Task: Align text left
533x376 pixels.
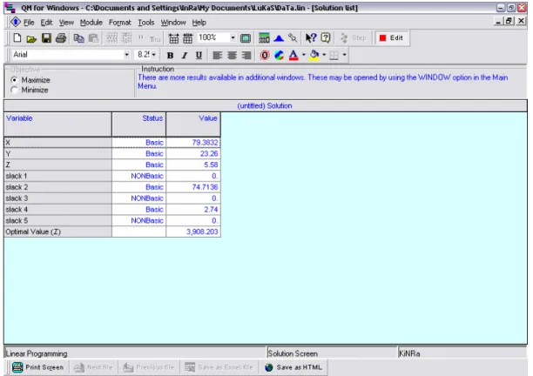Action: pyautogui.click(x=217, y=56)
